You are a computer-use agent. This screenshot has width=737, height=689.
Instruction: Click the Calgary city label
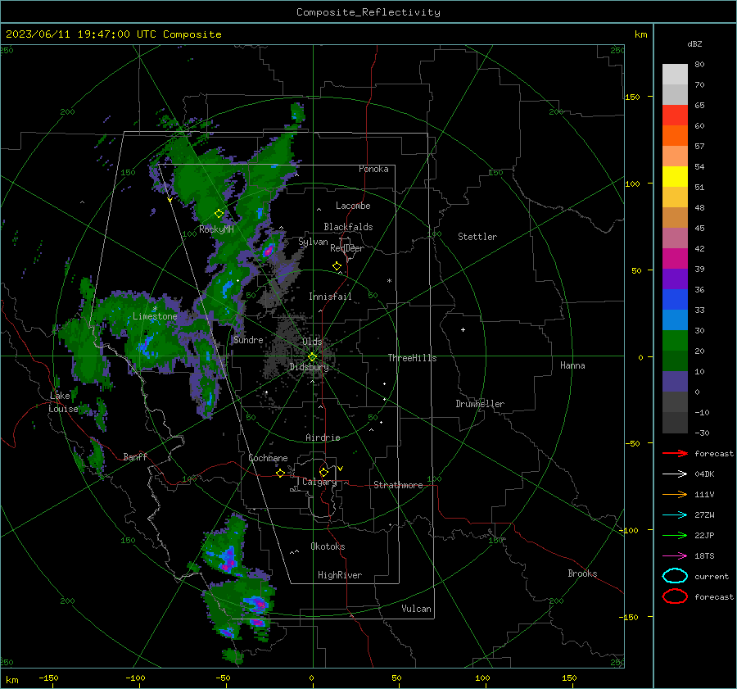[319, 482]
